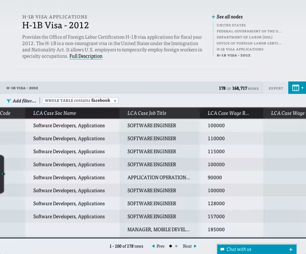Sort by LCA Case Job Title column header

(x=147, y=113)
